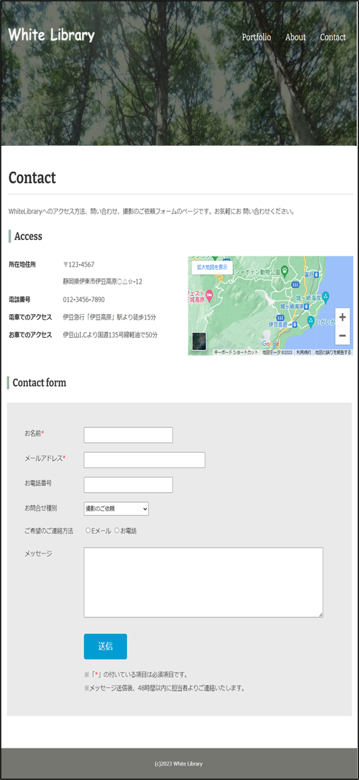Click 拡大地図を表示 link on the map
This screenshot has height=780, width=359.
pyautogui.click(x=212, y=268)
